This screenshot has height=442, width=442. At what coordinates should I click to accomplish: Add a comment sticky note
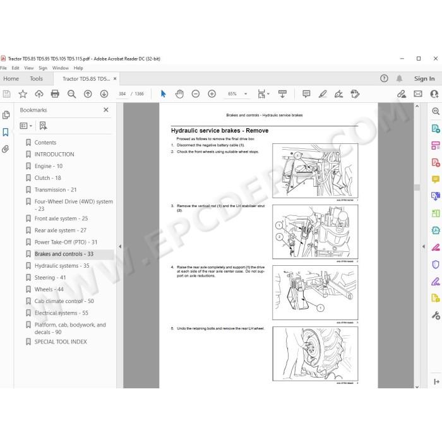(x=306, y=94)
